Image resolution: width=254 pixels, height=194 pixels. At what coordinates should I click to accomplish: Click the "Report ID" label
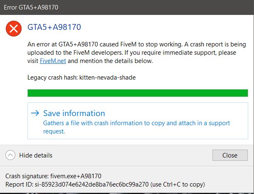20,184
